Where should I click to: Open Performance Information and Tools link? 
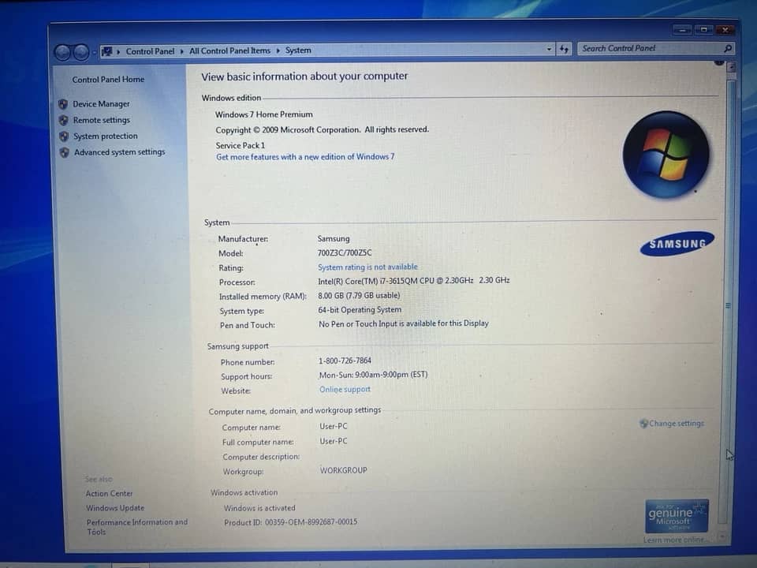pos(137,527)
